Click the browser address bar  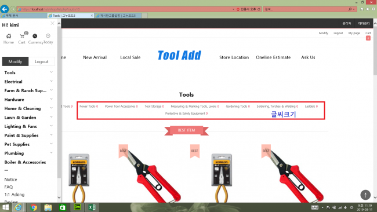click(125, 9)
